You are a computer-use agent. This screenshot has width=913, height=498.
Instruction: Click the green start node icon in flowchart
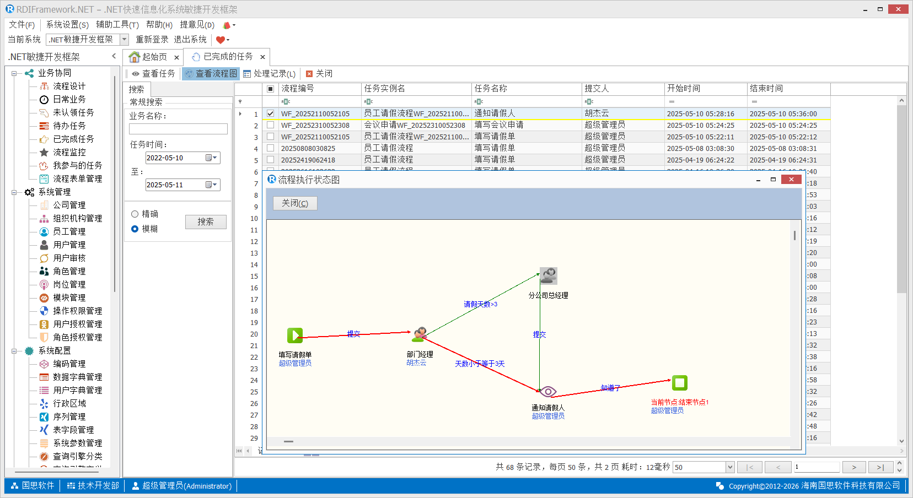pos(295,335)
